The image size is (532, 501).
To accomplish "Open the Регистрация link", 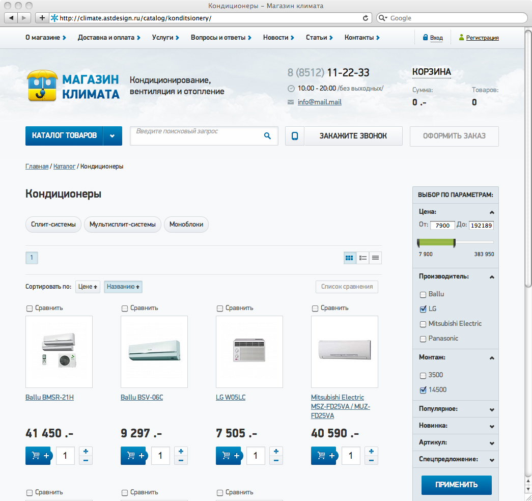I will (483, 38).
